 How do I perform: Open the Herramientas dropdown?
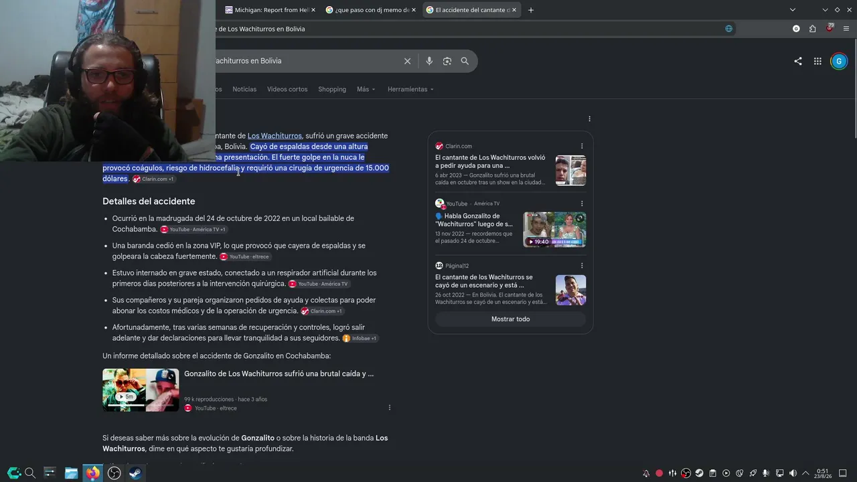click(410, 89)
